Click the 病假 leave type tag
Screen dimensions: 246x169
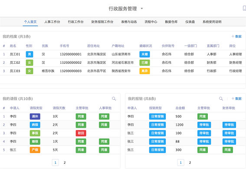point(35,125)
